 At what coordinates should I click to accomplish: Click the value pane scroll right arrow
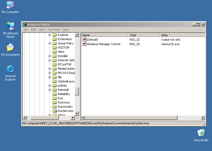[203, 117]
